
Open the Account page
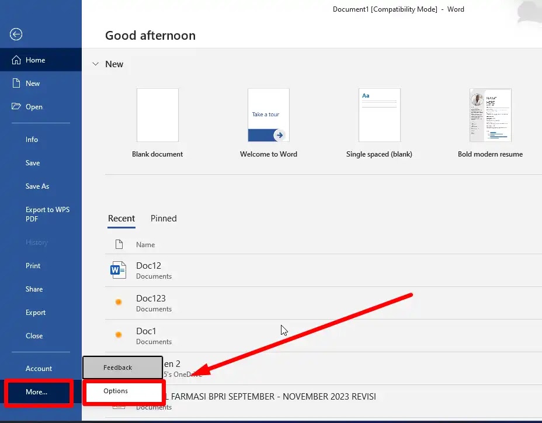(39, 368)
